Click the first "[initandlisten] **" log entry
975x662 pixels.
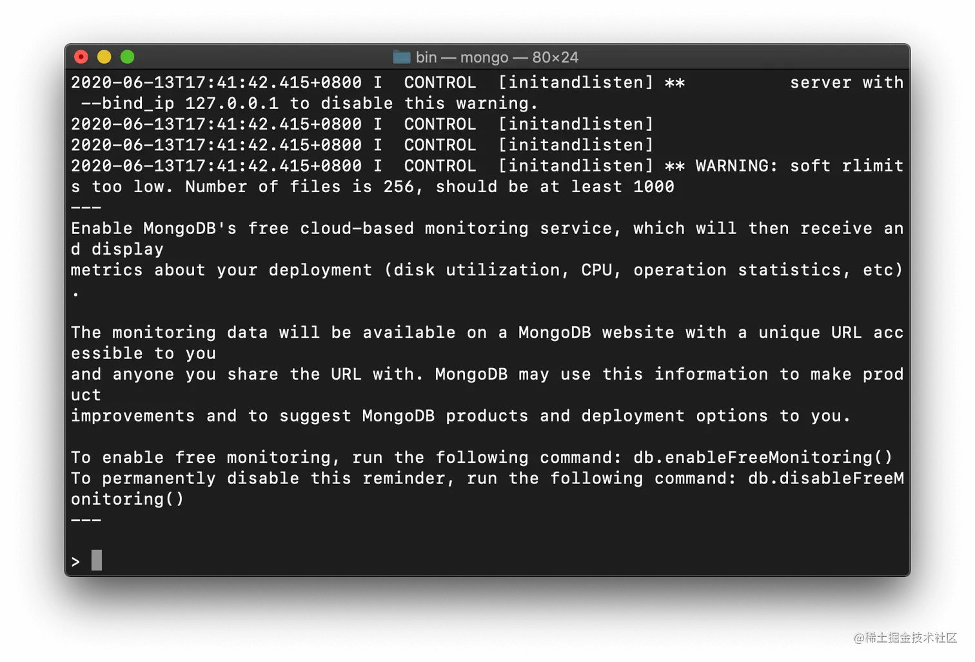(591, 83)
